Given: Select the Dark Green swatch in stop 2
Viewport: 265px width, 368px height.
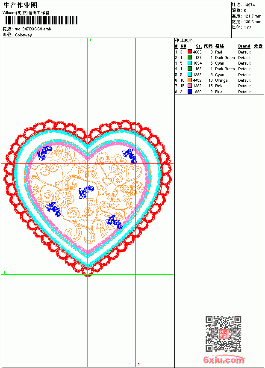Looking at the screenshot, I should pyautogui.click(x=190, y=57).
